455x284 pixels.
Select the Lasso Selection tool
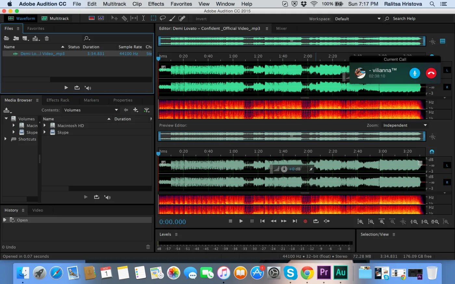pos(163,18)
